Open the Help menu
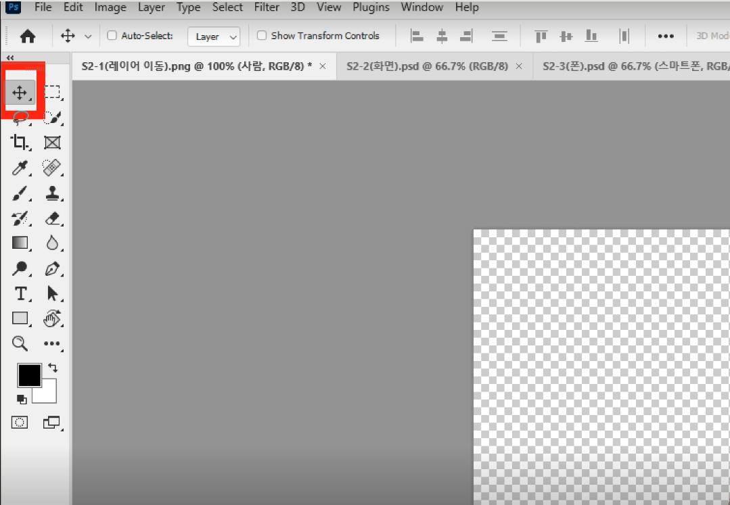This screenshot has width=730, height=505. [467, 7]
